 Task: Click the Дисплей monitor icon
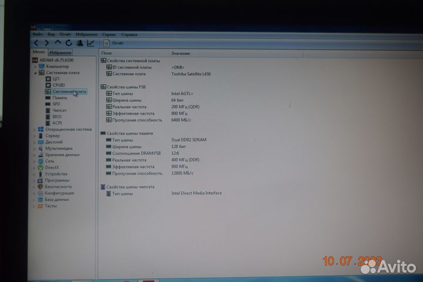pos(41,142)
